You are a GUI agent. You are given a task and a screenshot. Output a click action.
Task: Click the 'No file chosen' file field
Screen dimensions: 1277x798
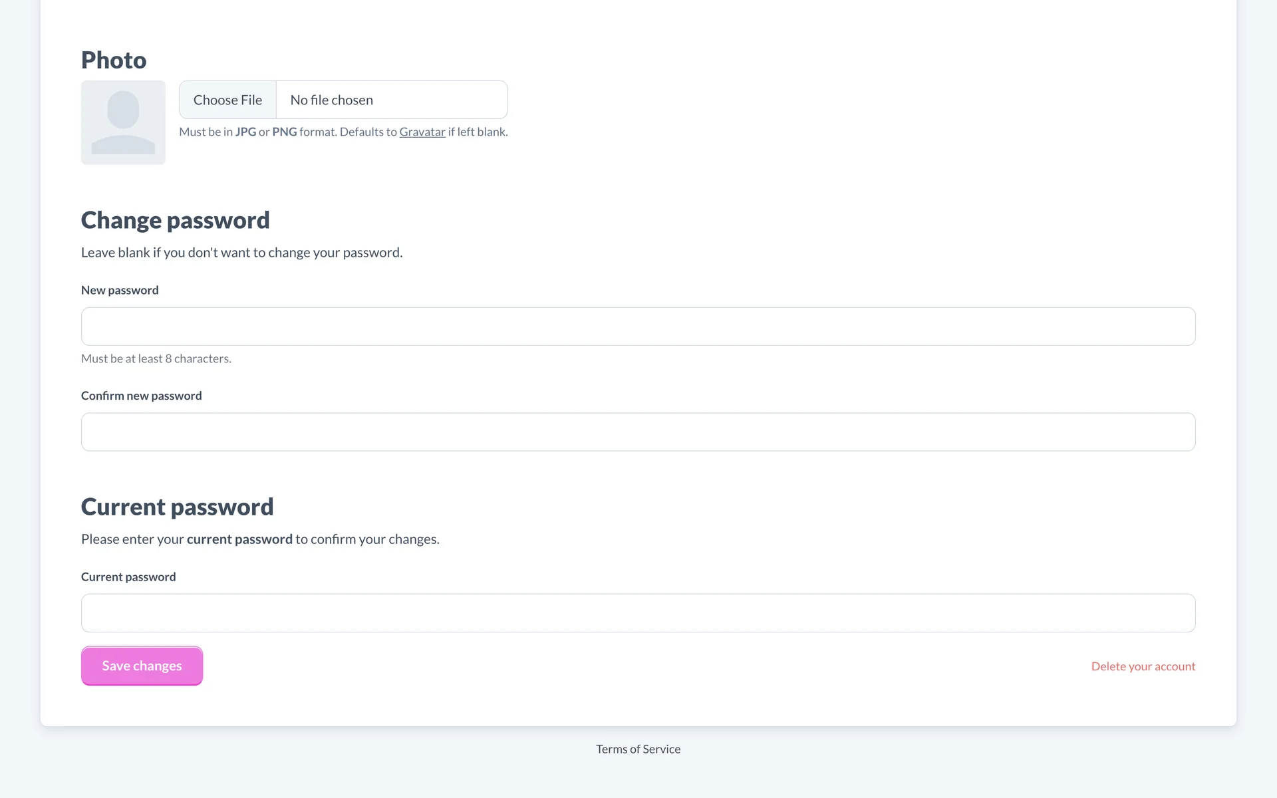point(391,100)
